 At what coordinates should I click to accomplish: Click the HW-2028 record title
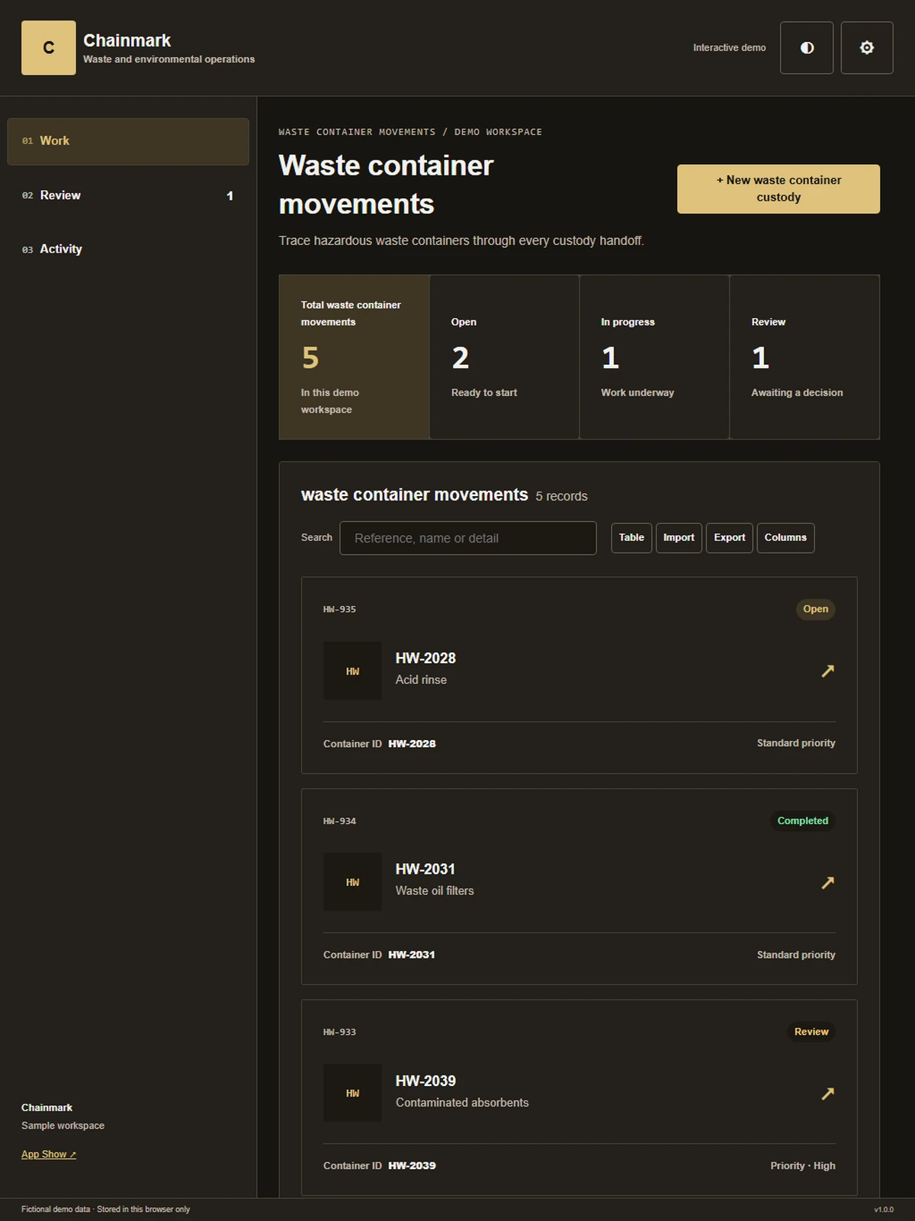(x=425, y=658)
